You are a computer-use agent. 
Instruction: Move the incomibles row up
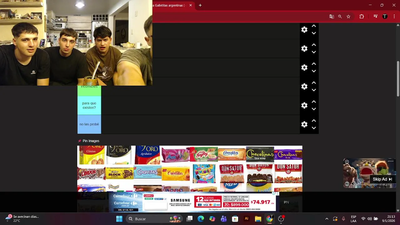point(314,83)
